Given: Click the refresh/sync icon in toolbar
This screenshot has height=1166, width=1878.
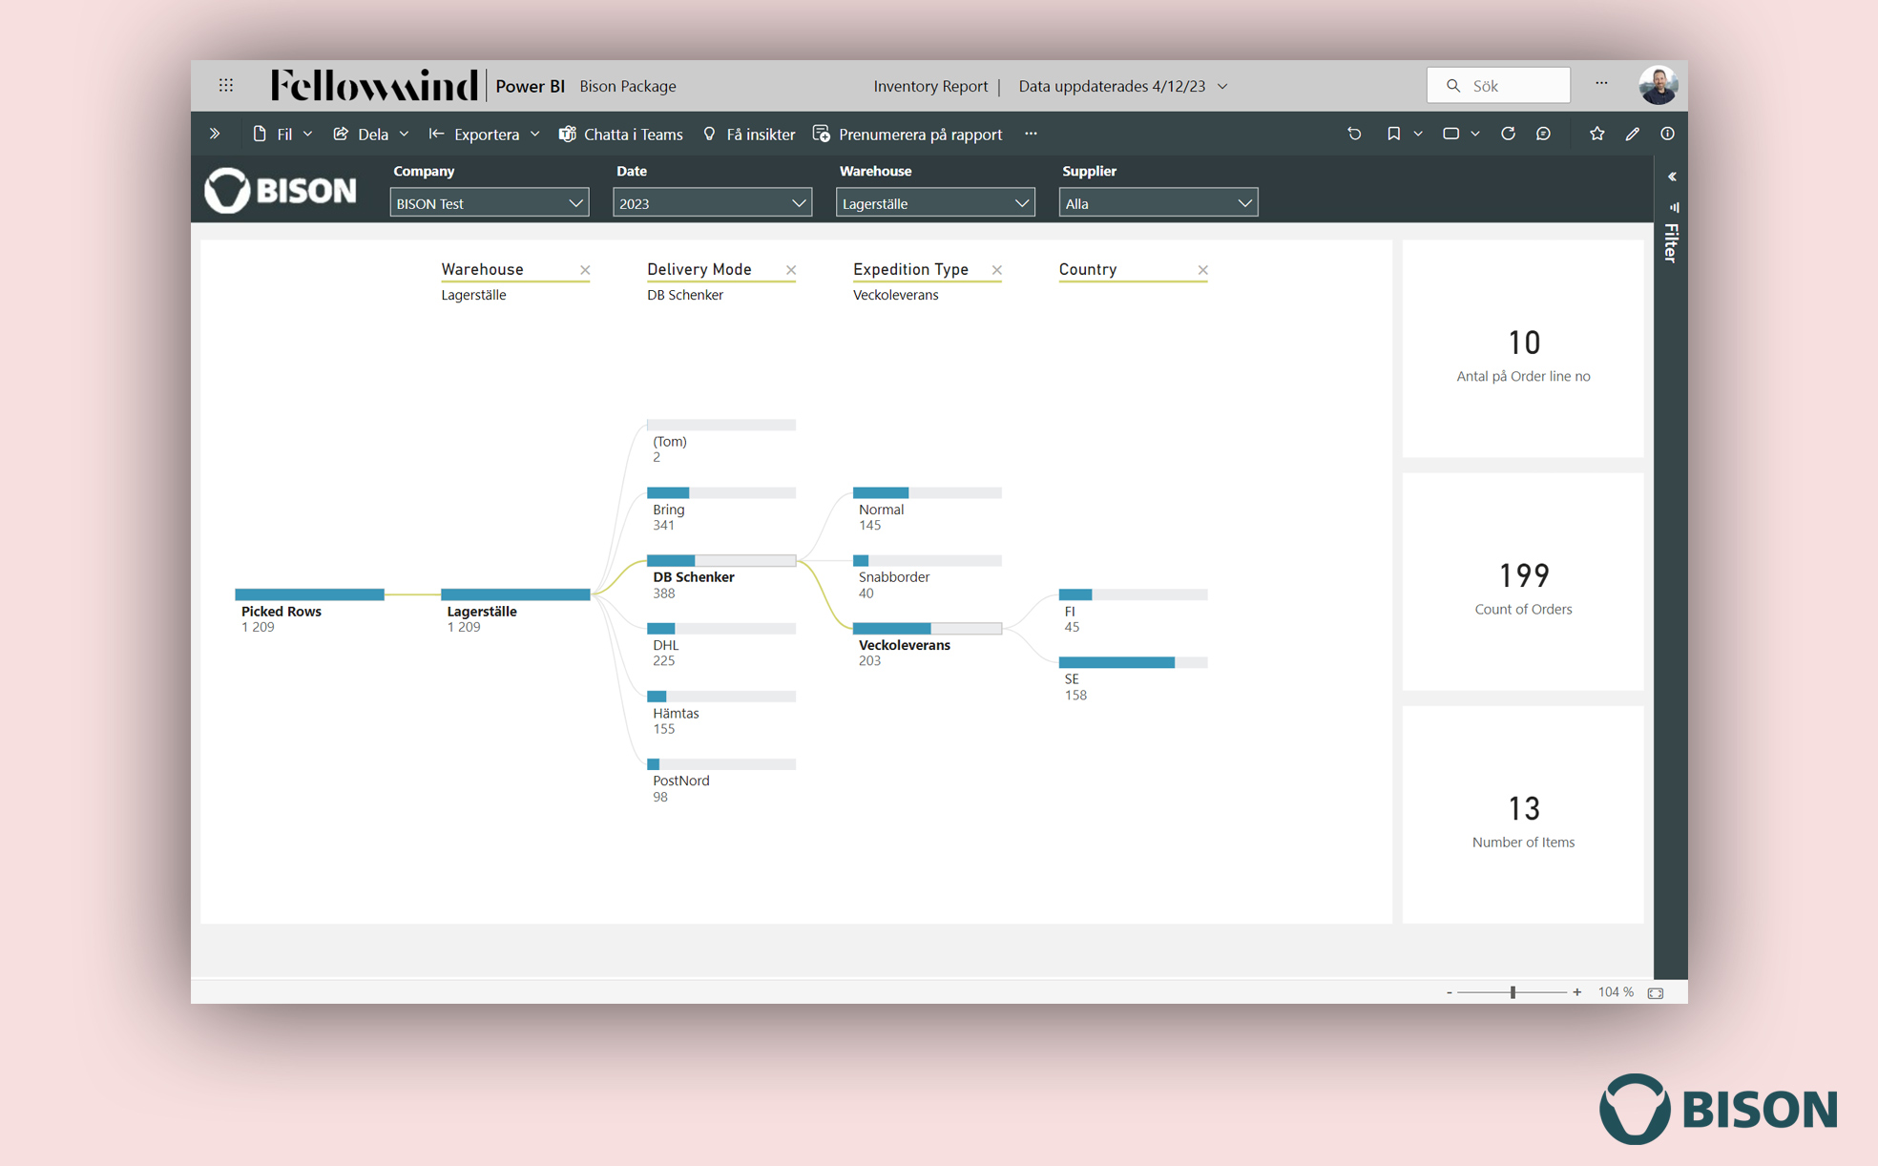Looking at the screenshot, I should click(x=1506, y=133).
